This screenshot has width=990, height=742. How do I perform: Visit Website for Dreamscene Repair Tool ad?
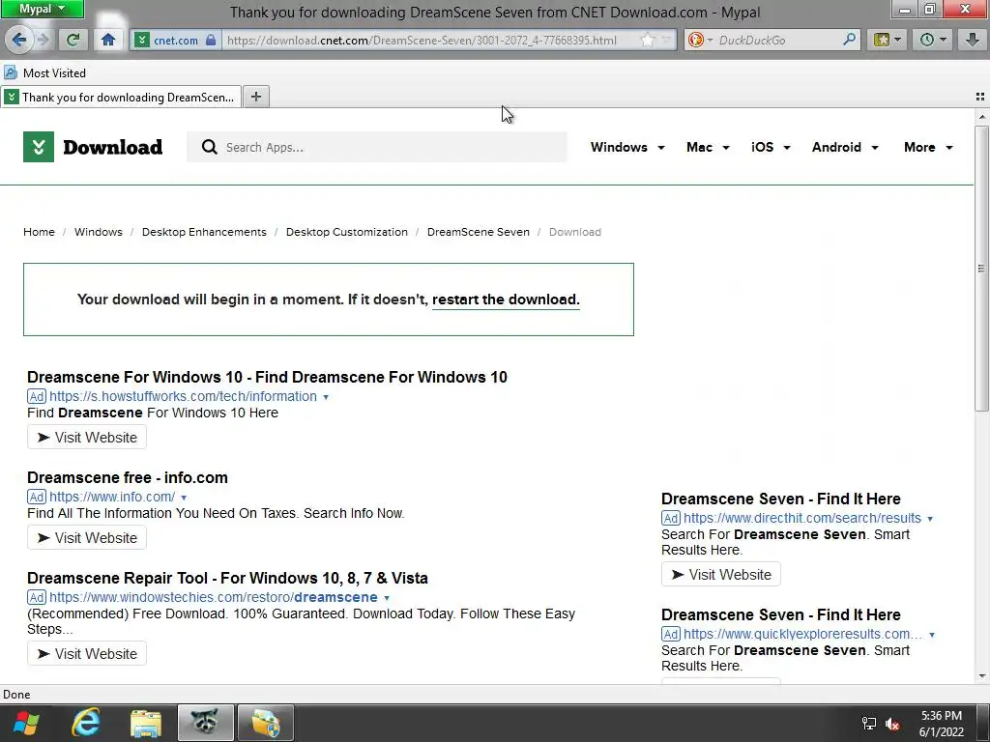[x=86, y=654]
